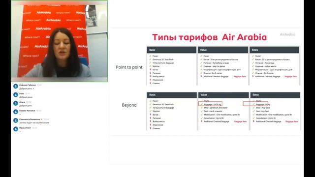Open Baggage Rate link in Beyond Extra card
The image size is (315, 177).
point(291,121)
